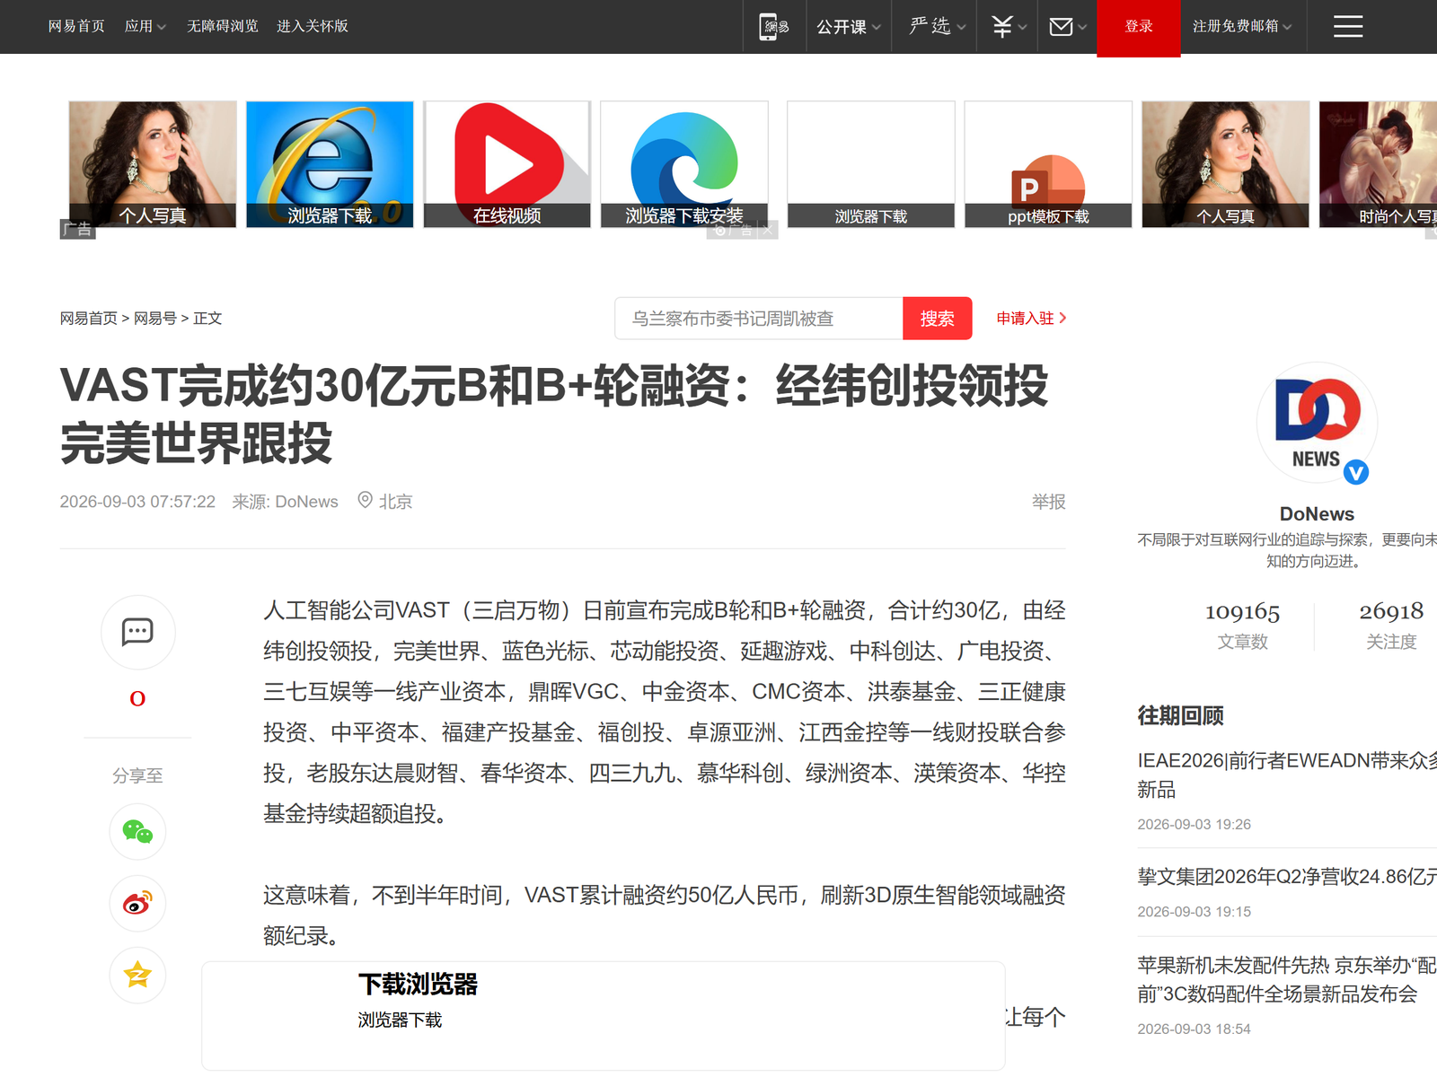This screenshot has height=1077, width=1437.
Task: Open the 苹果新机未发配件先热 article
Action: [x=1287, y=980]
